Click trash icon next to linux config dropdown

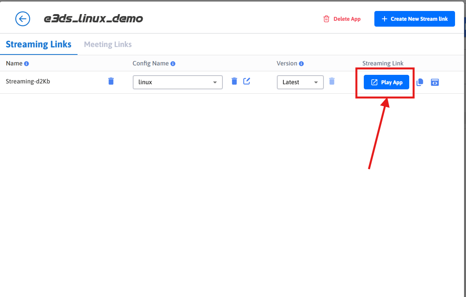coord(234,81)
